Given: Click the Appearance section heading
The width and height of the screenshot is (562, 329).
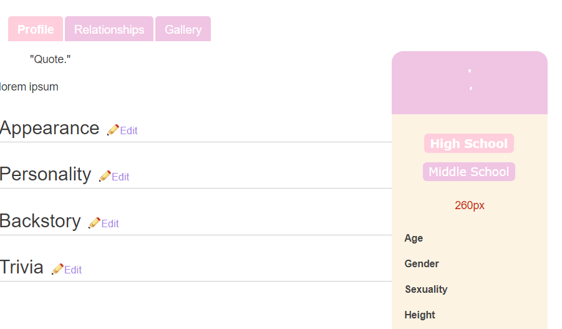Looking at the screenshot, I should (x=50, y=128).
